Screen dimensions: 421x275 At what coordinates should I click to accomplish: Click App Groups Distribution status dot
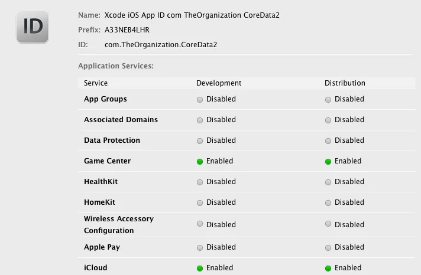tap(328, 100)
